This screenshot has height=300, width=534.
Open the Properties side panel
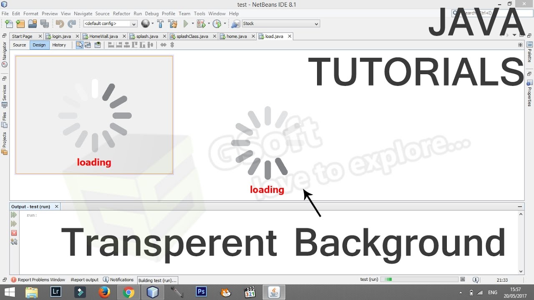tap(530, 93)
